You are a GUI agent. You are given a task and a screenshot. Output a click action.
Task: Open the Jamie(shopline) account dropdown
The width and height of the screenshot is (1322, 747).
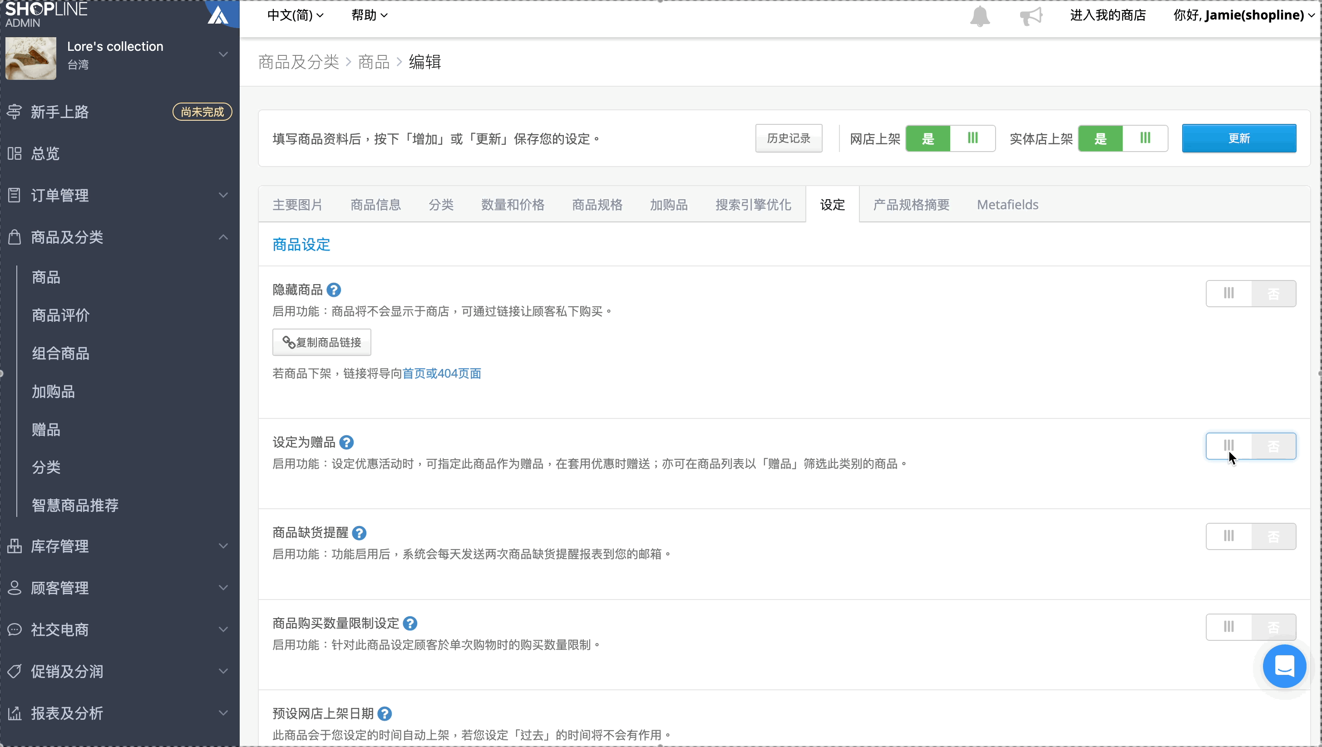pyautogui.click(x=1244, y=15)
